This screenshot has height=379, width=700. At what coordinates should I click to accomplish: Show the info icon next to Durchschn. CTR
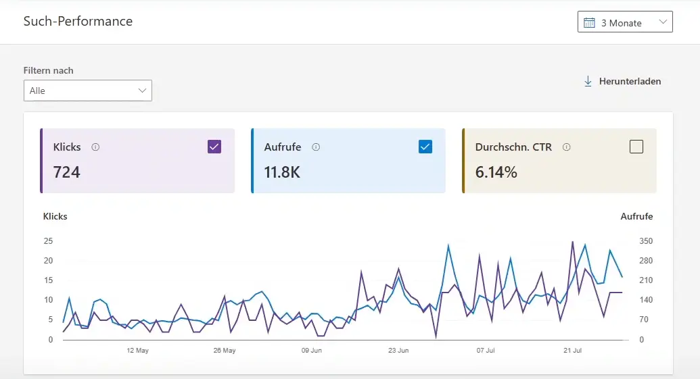[567, 147]
